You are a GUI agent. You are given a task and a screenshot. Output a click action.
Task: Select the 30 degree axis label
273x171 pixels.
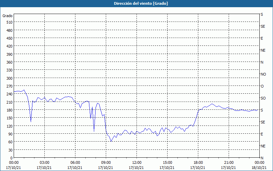pyautogui.click(x=11, y=150)
